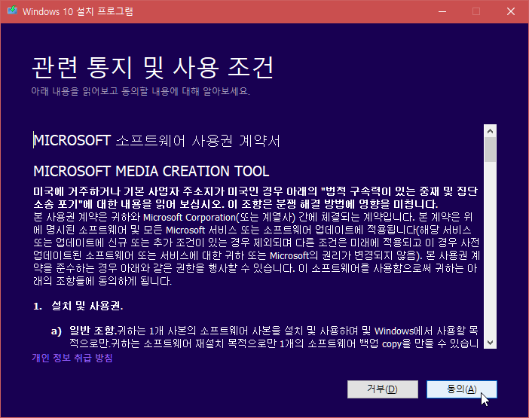The height and width of the screenshot is (418, 529).
Task: Click the empty scrollbar track below the thumb
Action: tap(491, 249)
